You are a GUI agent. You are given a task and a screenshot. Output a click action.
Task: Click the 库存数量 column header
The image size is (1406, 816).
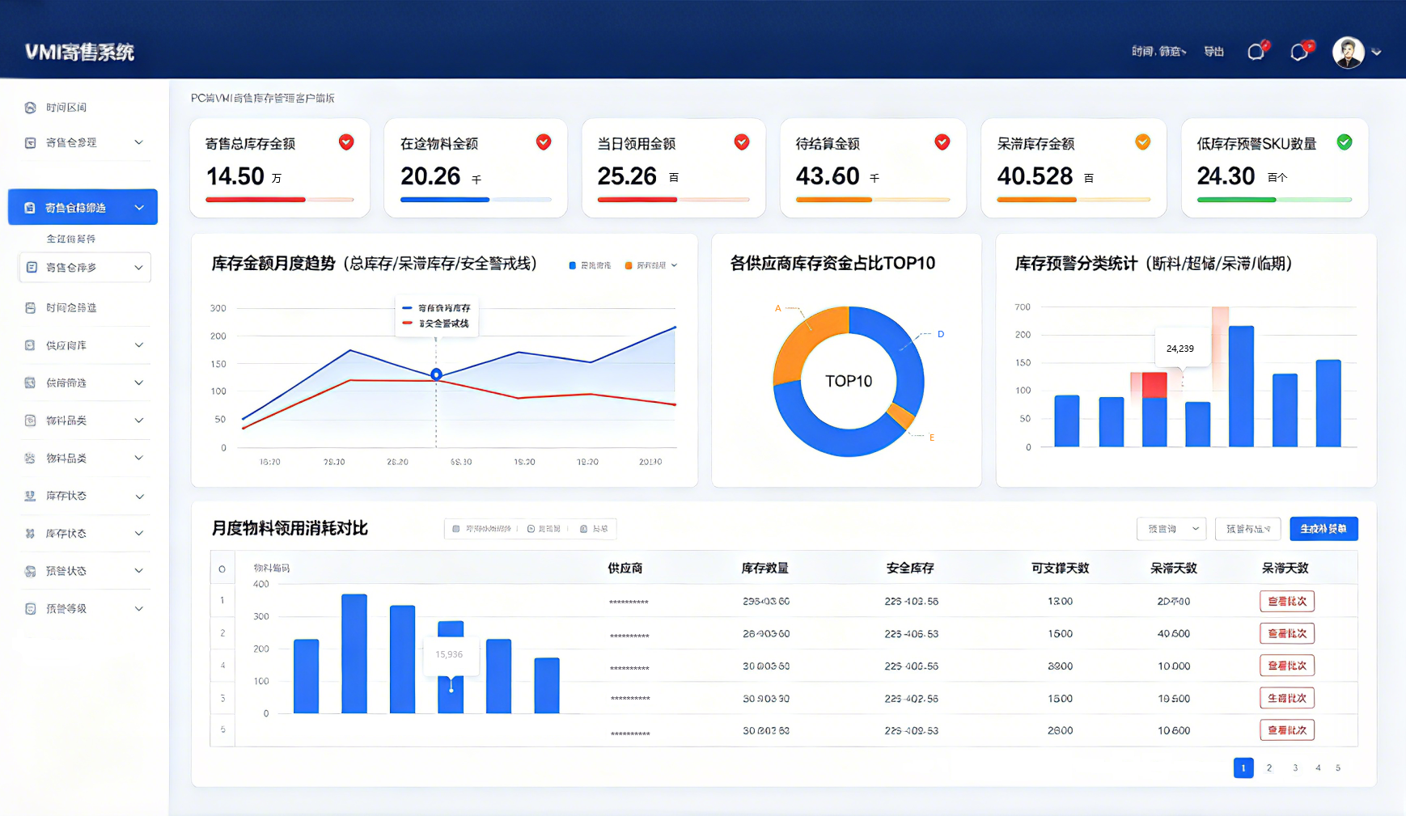click(765, 569)
